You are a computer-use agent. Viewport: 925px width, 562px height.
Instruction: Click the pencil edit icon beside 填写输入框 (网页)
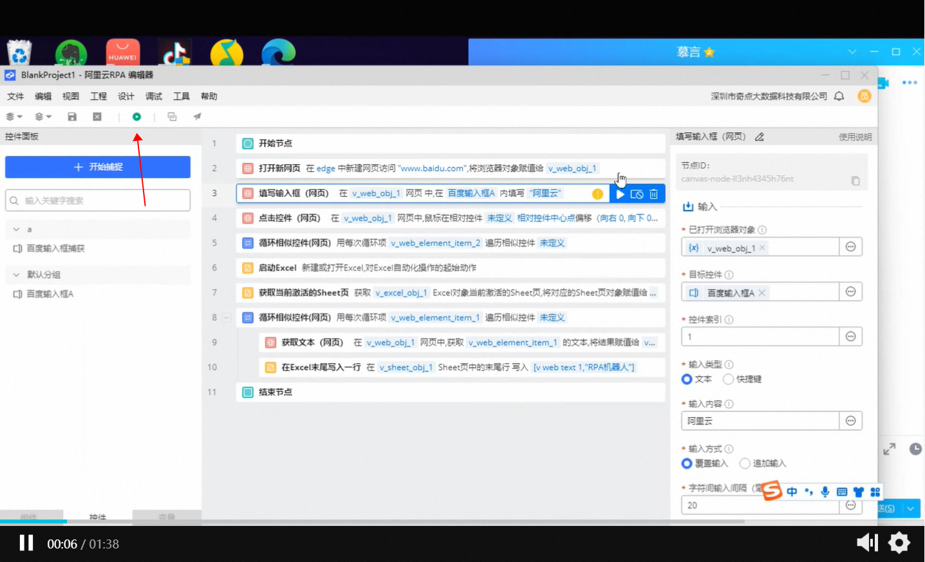pos(760,136)
